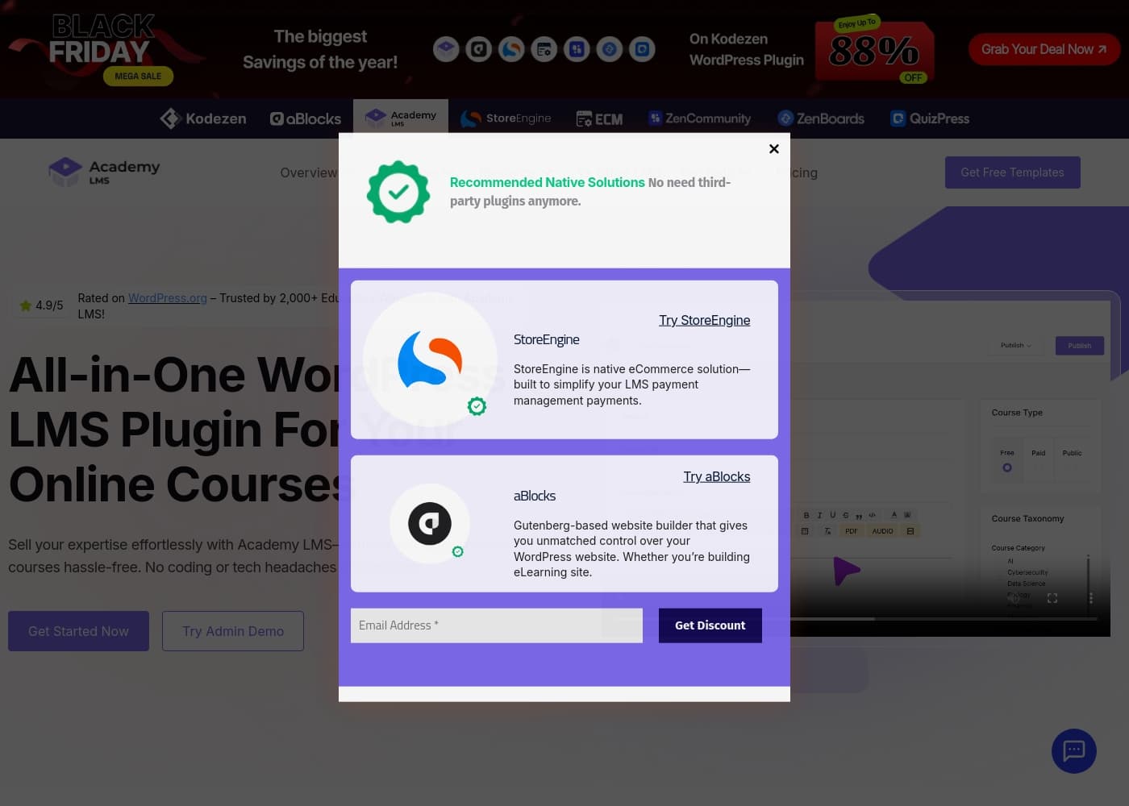
Task: Click Grab Your Deal Now button
Action: click(x=1044, y=49)
